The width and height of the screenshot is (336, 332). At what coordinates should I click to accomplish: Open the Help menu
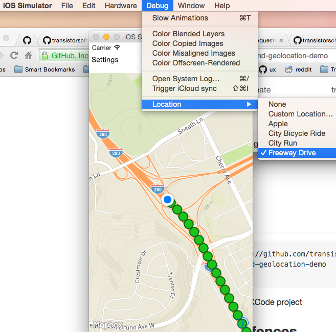coord(222,6)
